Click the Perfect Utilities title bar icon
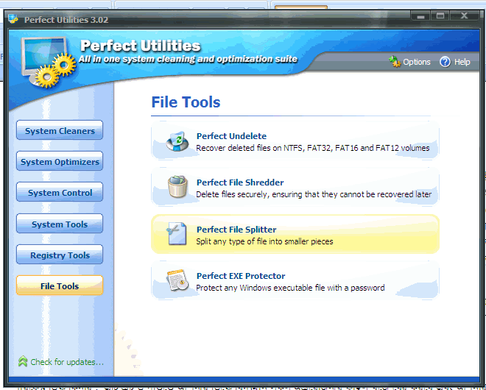 click(13, 19)
